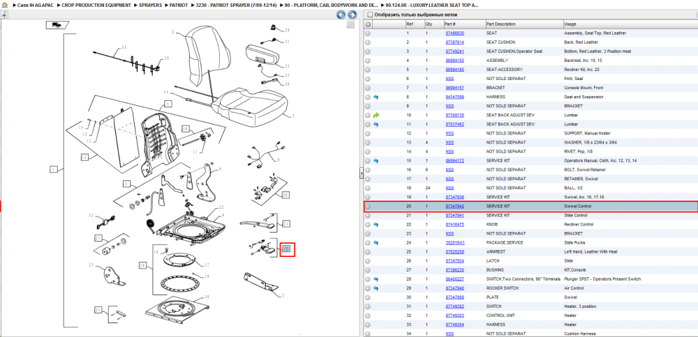Click blue arrow icon on SWITCH,Two Connectors row
Viewport: 698px width, 337px height.
376,279
